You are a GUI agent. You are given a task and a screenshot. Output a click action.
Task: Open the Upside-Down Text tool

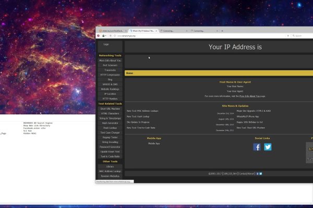110,152
